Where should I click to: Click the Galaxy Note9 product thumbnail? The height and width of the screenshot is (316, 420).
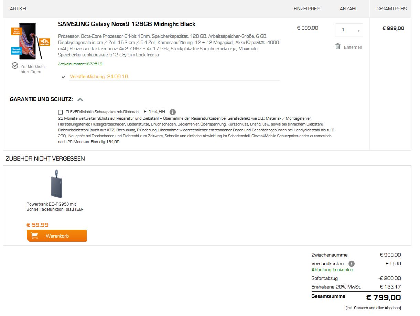30,41
